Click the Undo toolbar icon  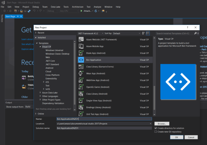pyautogui.click(x=34, y=11)
